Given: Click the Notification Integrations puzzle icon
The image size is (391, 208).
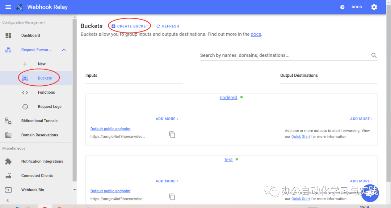Looking at the screenshot, I should coord(8,161).
